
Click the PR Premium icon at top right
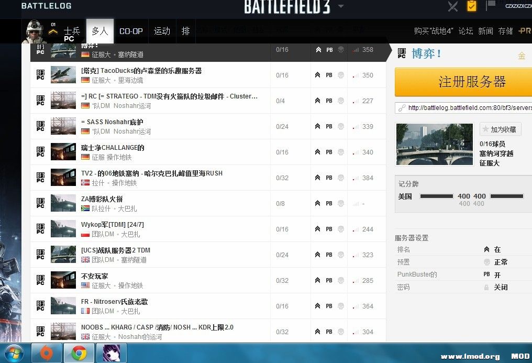pos(525,31)
